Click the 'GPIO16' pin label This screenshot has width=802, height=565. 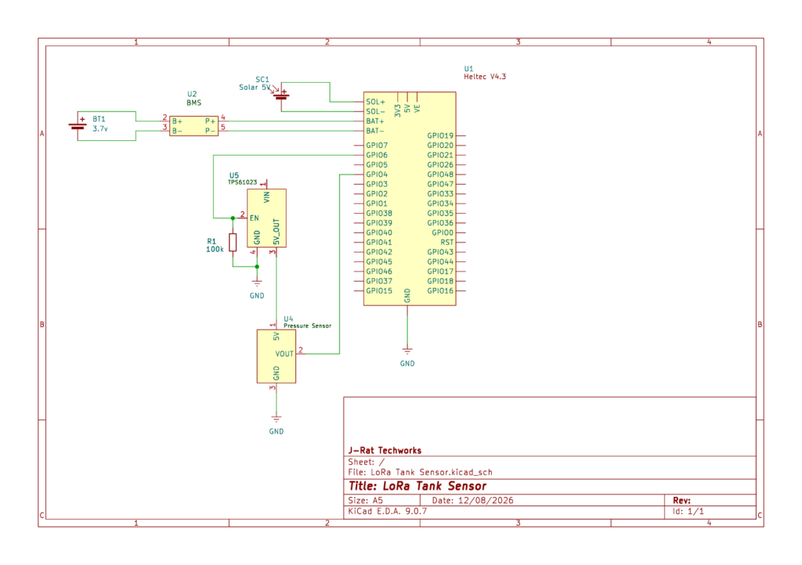click(440, 291)
